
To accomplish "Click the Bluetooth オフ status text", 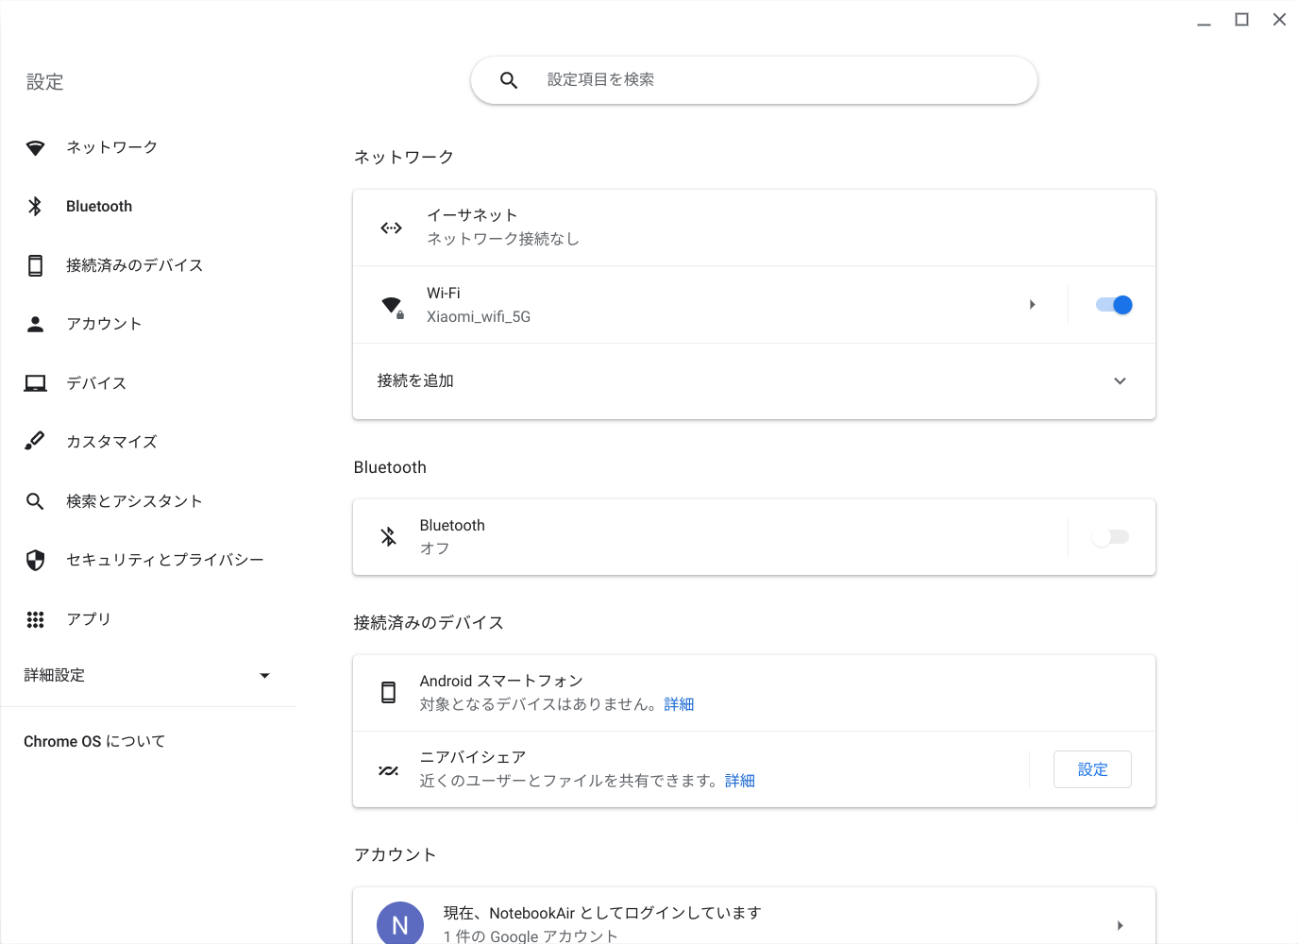I will (434, 548).
